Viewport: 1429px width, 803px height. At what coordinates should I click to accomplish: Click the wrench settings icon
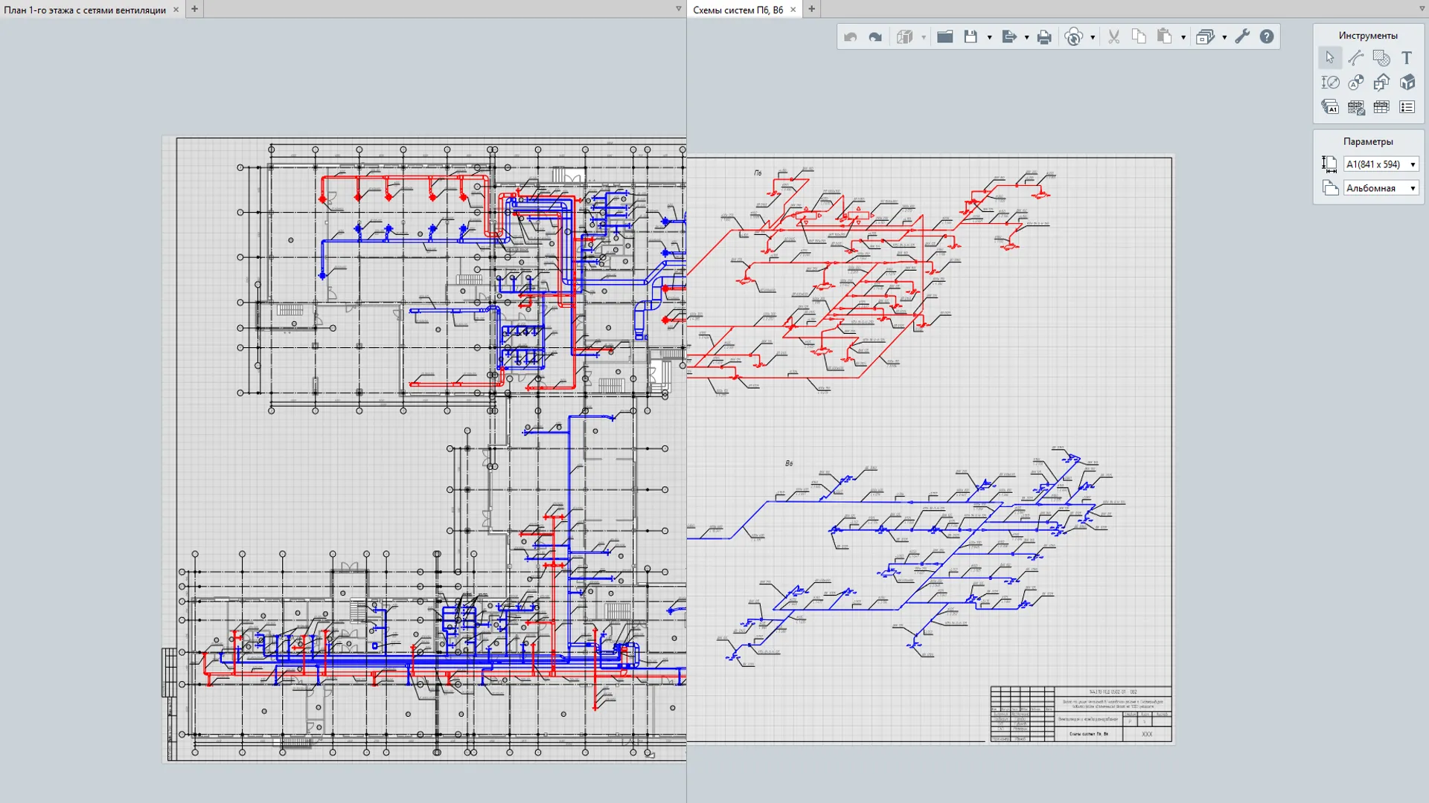coord(1242,36)
